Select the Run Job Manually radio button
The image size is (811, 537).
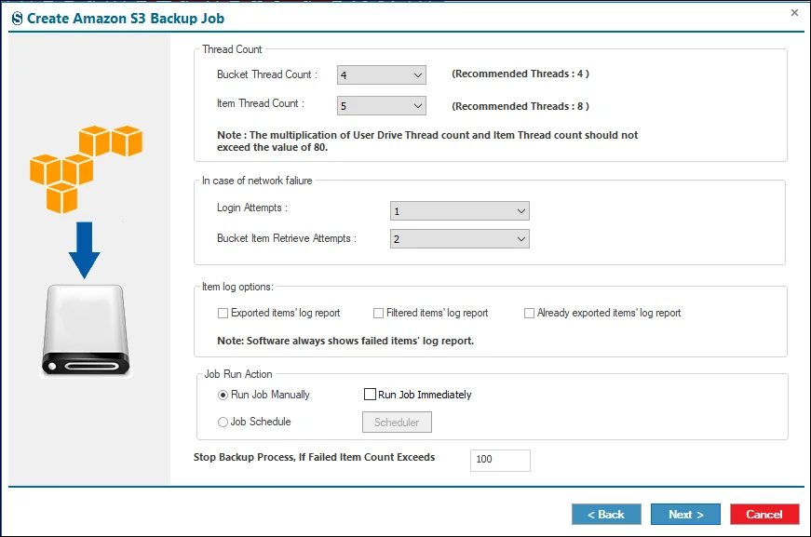tap(223, 395)
